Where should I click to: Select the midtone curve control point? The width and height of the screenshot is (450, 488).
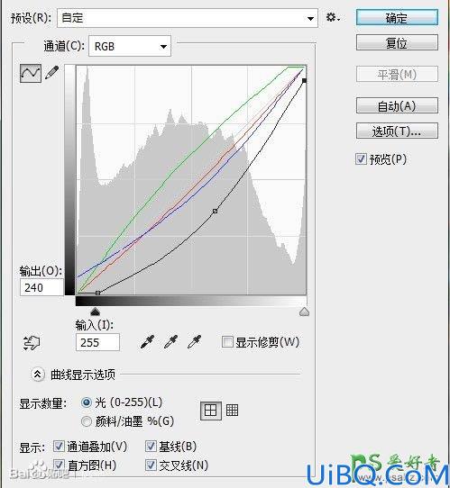click(215, 211)
